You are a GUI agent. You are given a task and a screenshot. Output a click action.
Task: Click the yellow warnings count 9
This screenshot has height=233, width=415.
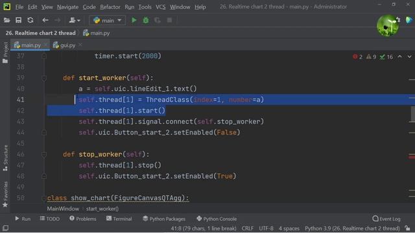[372, 57]
